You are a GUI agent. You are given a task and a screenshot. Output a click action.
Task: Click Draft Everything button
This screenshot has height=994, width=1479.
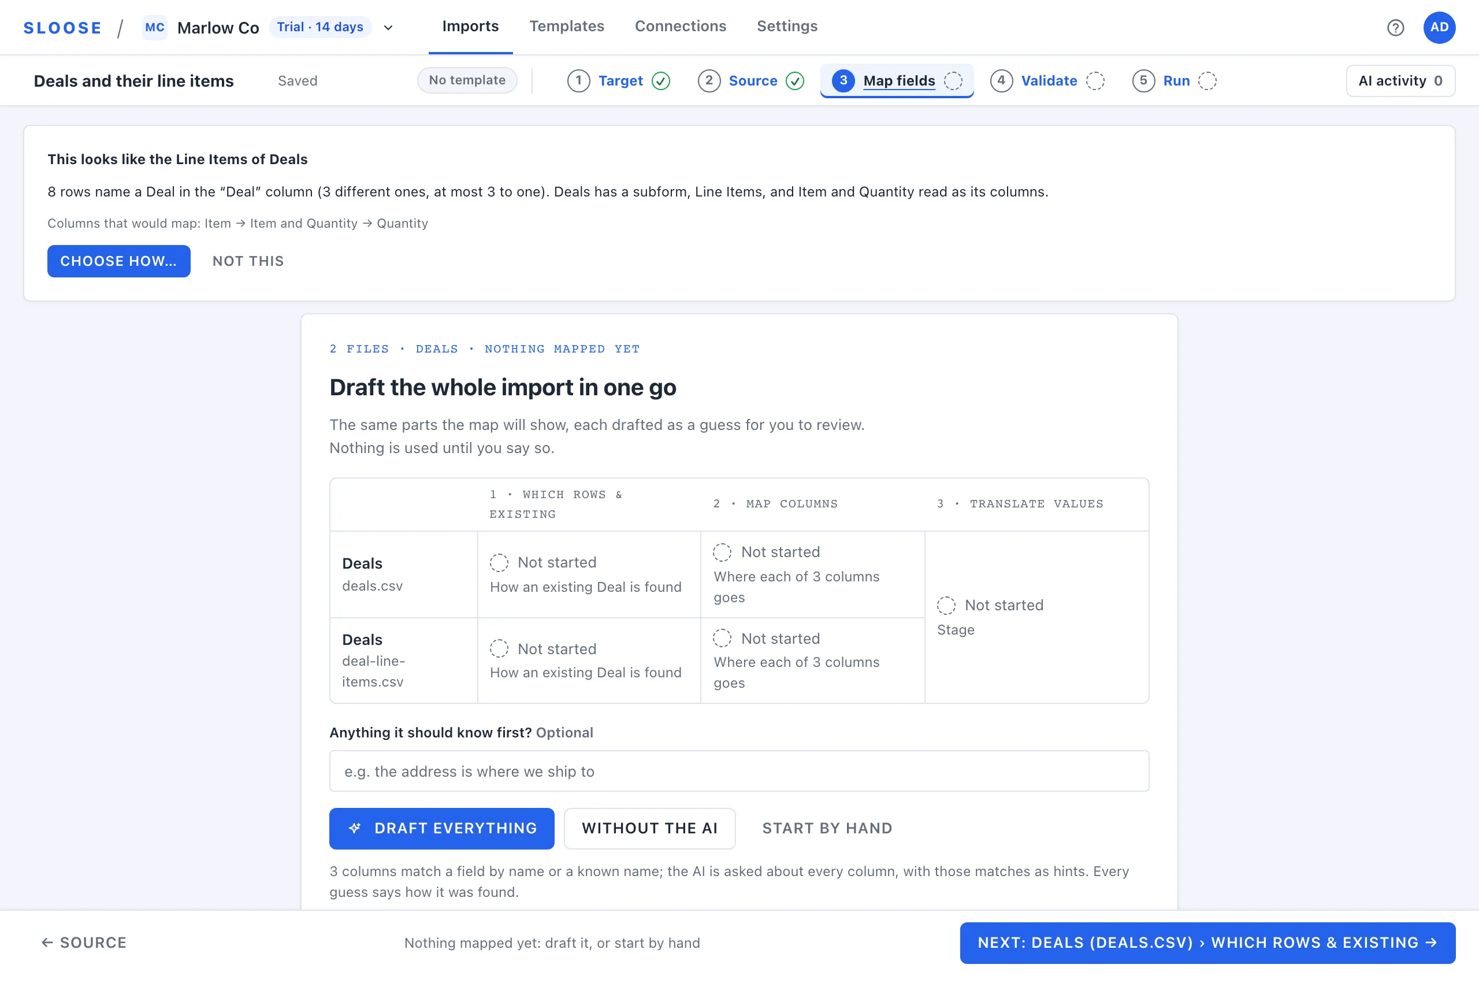point(441,829)
